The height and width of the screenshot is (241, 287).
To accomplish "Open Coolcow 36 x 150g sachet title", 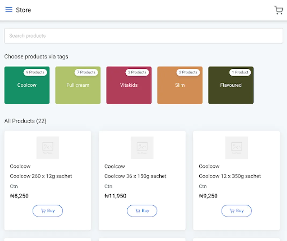I will pyautogui.click(x=135, y=176).
